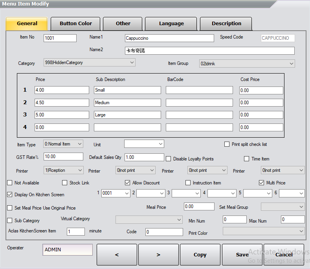310x269 pixels.
Task: Click the Code input field
Action: click(x=164, y=232)
